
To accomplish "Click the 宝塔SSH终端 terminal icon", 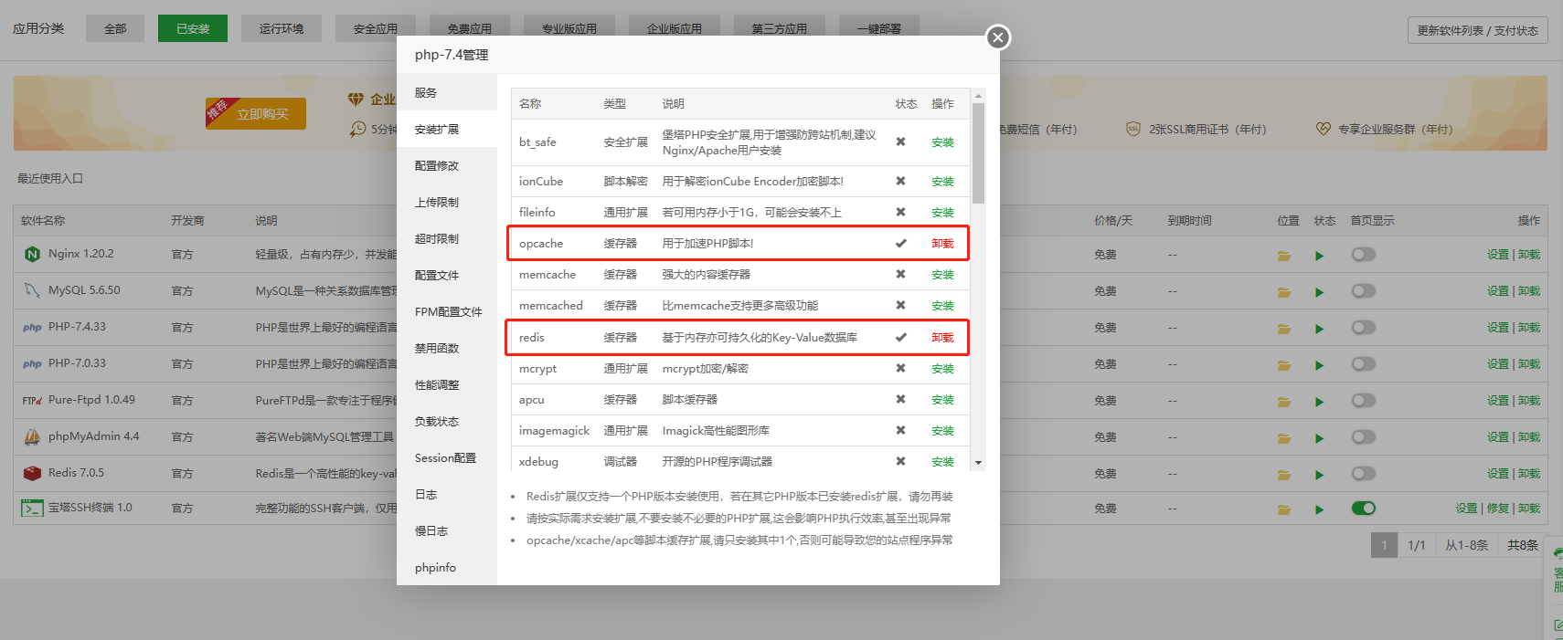I will 33,509.
